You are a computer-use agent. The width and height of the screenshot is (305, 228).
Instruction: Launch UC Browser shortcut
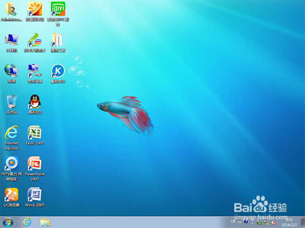12,197
